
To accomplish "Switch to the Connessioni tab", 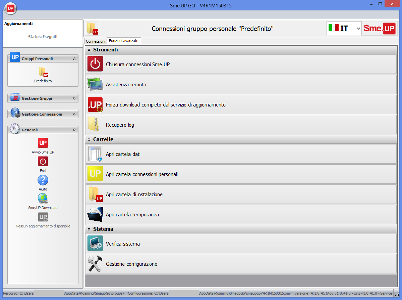I will click(95, 41).
